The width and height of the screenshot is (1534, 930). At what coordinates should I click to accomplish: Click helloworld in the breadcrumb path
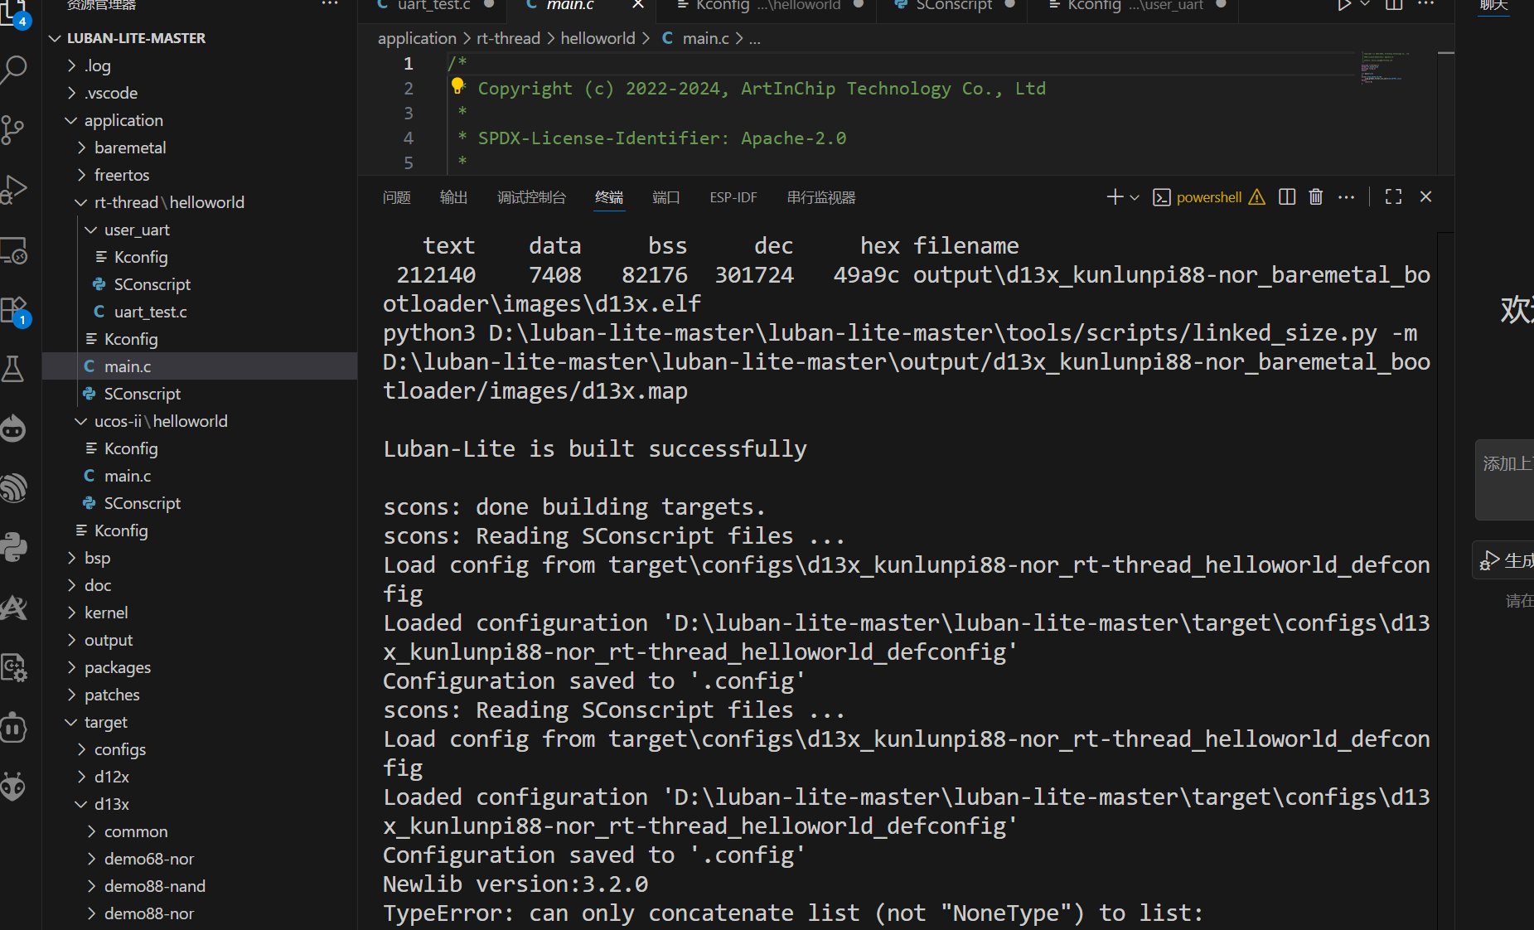[x=598, y=39]
